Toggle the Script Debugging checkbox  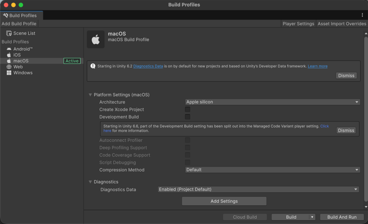pos(187,162)
